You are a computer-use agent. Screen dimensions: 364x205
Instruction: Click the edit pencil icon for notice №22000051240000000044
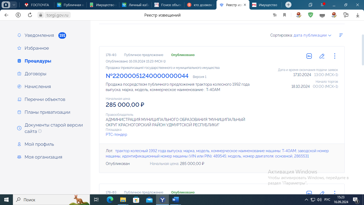[x=322, y=56]
